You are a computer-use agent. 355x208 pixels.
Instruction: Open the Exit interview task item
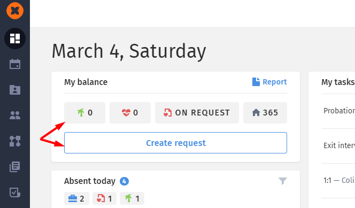click(338, 145)
